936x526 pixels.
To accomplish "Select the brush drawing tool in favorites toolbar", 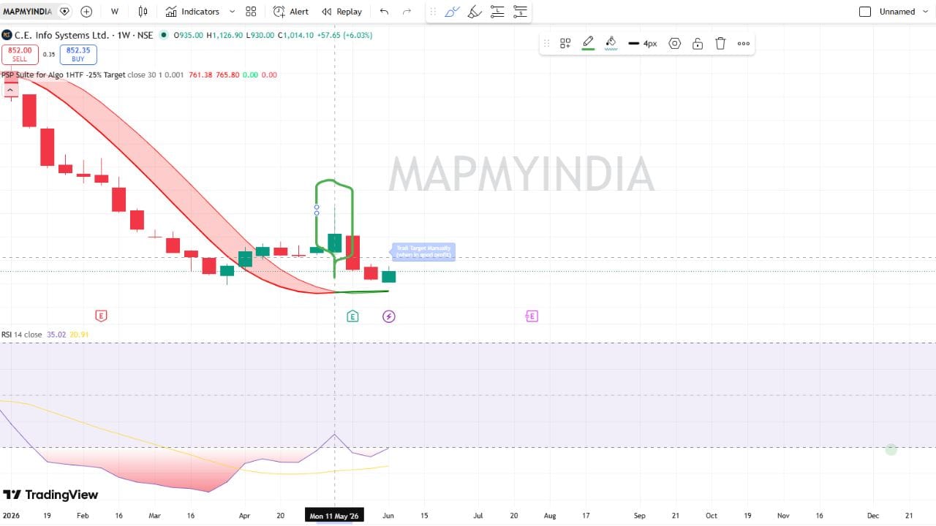I will (452, 12).
